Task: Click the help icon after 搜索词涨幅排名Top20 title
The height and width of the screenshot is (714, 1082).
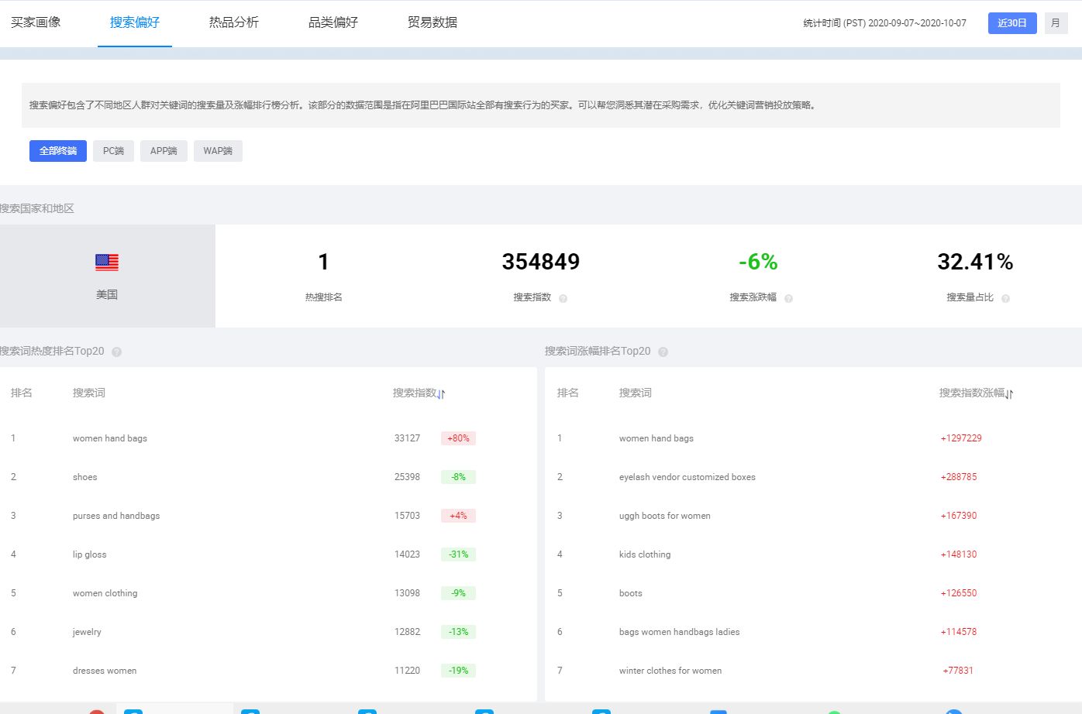Action: click(663, 351)
